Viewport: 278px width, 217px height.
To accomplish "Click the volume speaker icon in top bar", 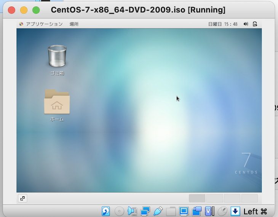I will [x=246, y=24].
